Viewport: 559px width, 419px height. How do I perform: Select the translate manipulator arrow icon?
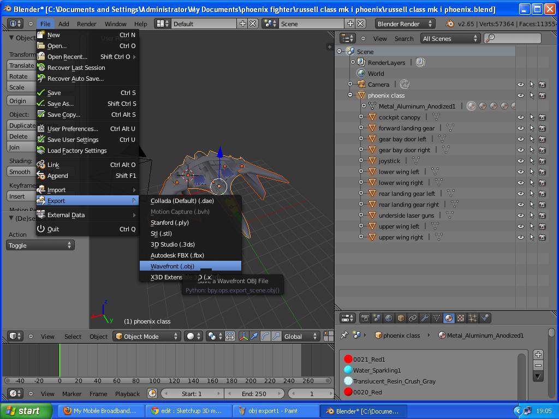coord(254,336)
